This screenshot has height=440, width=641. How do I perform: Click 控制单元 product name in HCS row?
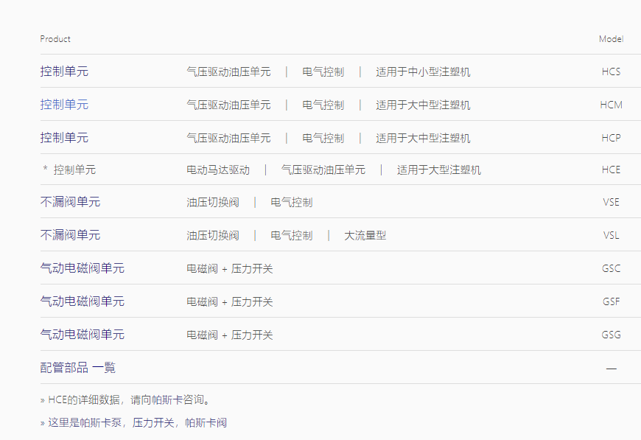64,71
